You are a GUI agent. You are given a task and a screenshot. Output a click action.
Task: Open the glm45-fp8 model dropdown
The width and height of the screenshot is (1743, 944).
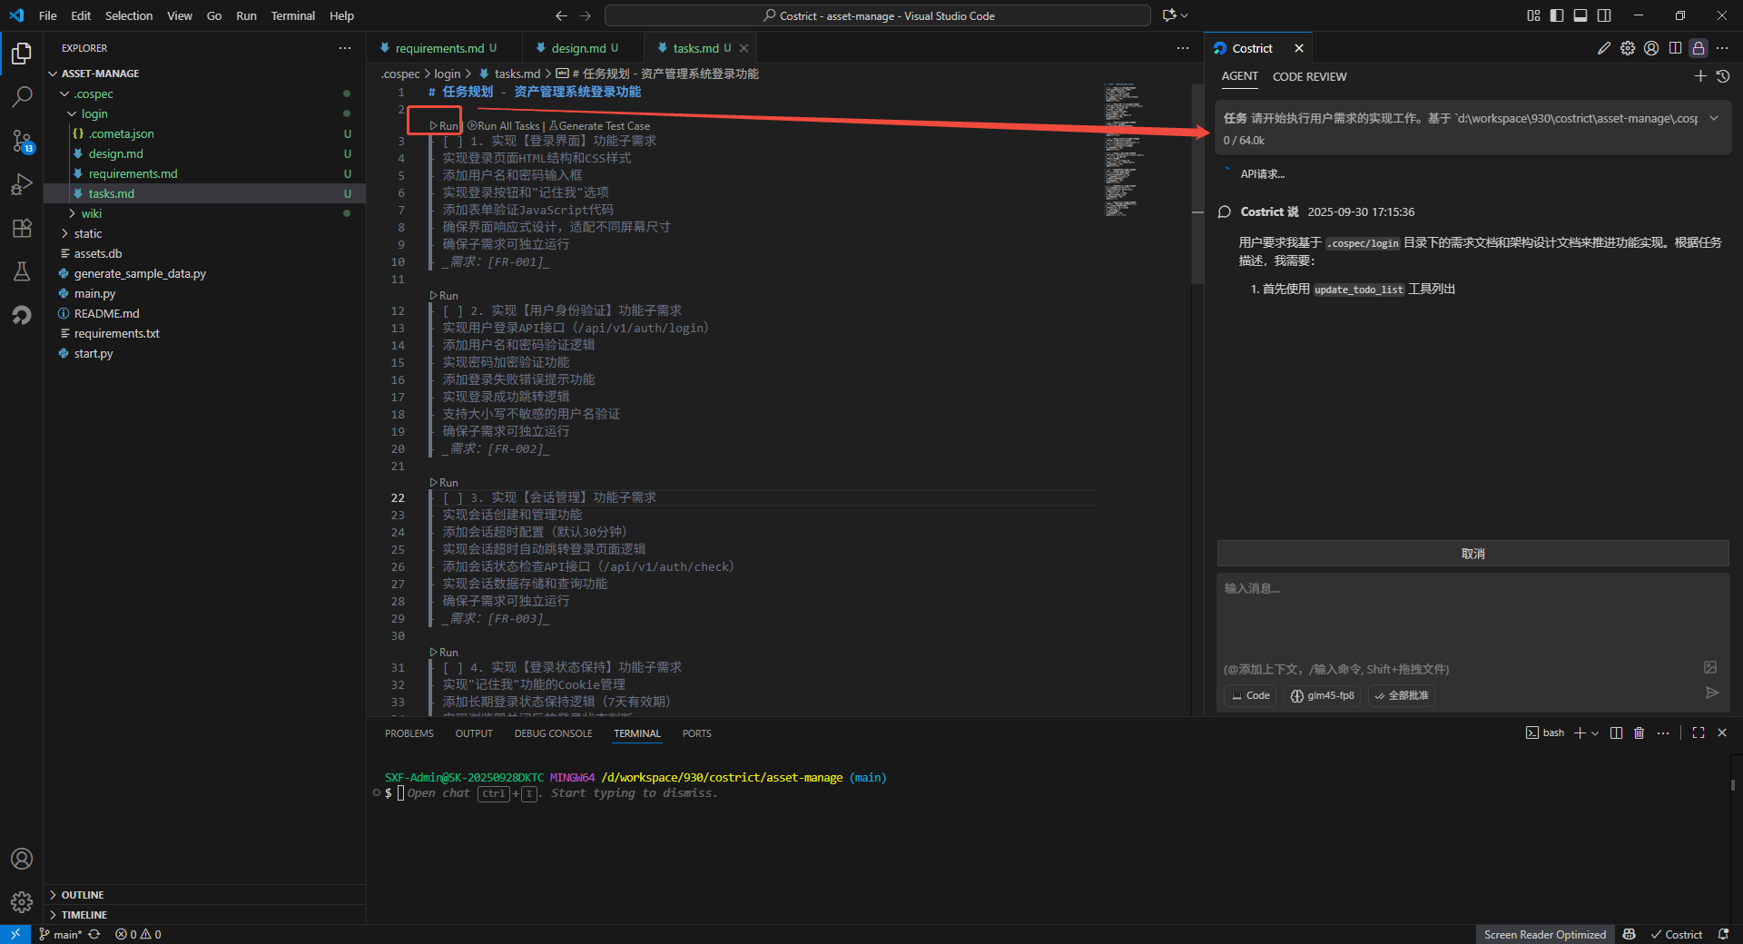(x=1322, y=696)
